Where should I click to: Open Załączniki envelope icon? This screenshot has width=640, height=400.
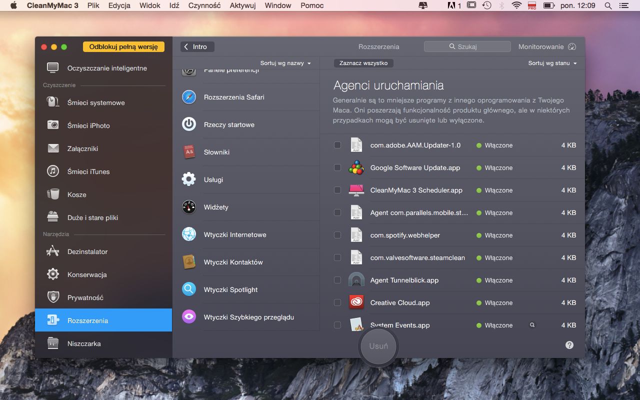(x=52, y=148)
